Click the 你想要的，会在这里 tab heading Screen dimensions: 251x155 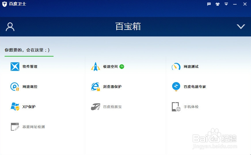[27, 50]
